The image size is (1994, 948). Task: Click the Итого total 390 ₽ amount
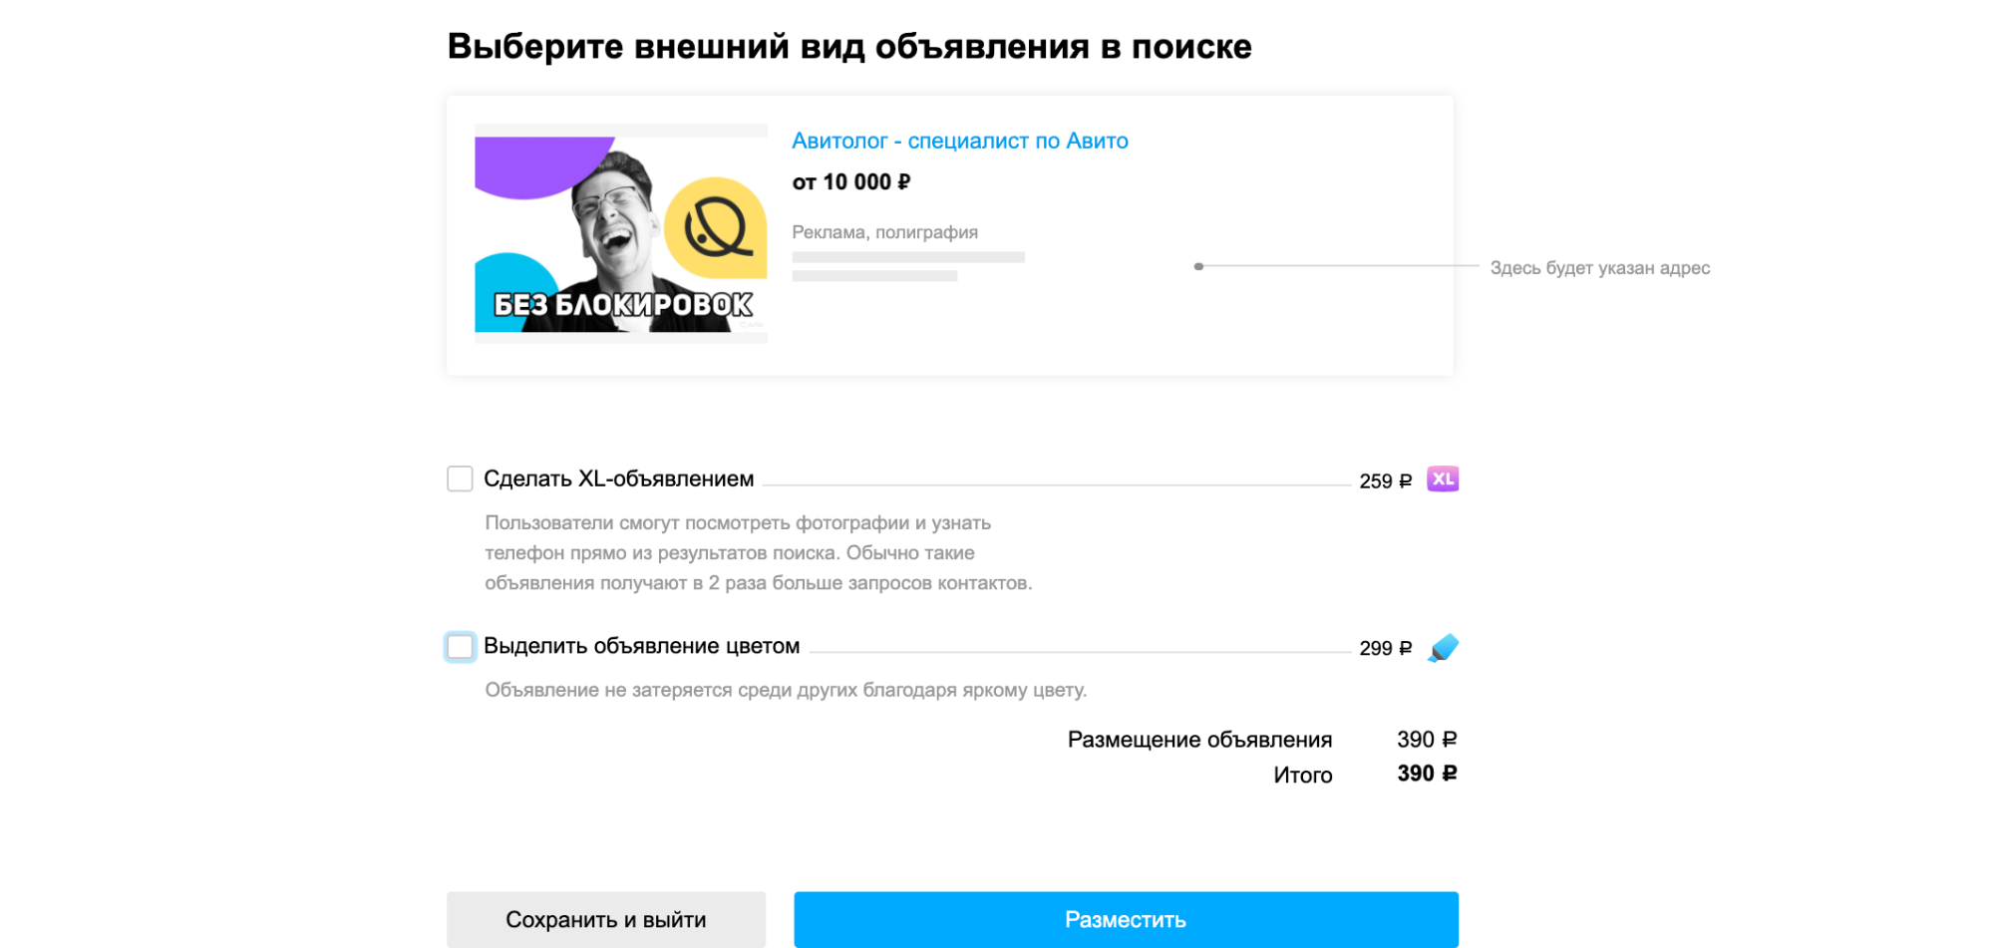pyautogui.click(x=1427, y=774)
